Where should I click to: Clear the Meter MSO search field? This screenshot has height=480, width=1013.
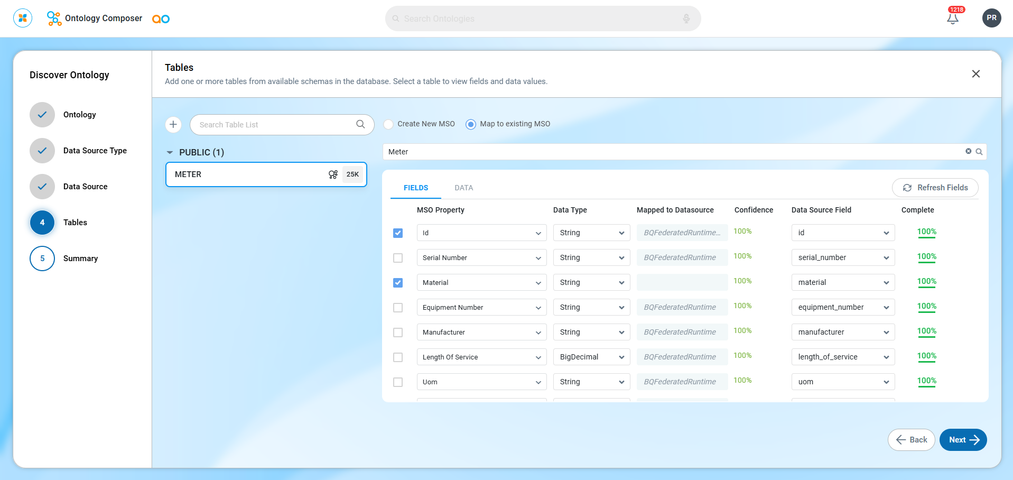968,151
